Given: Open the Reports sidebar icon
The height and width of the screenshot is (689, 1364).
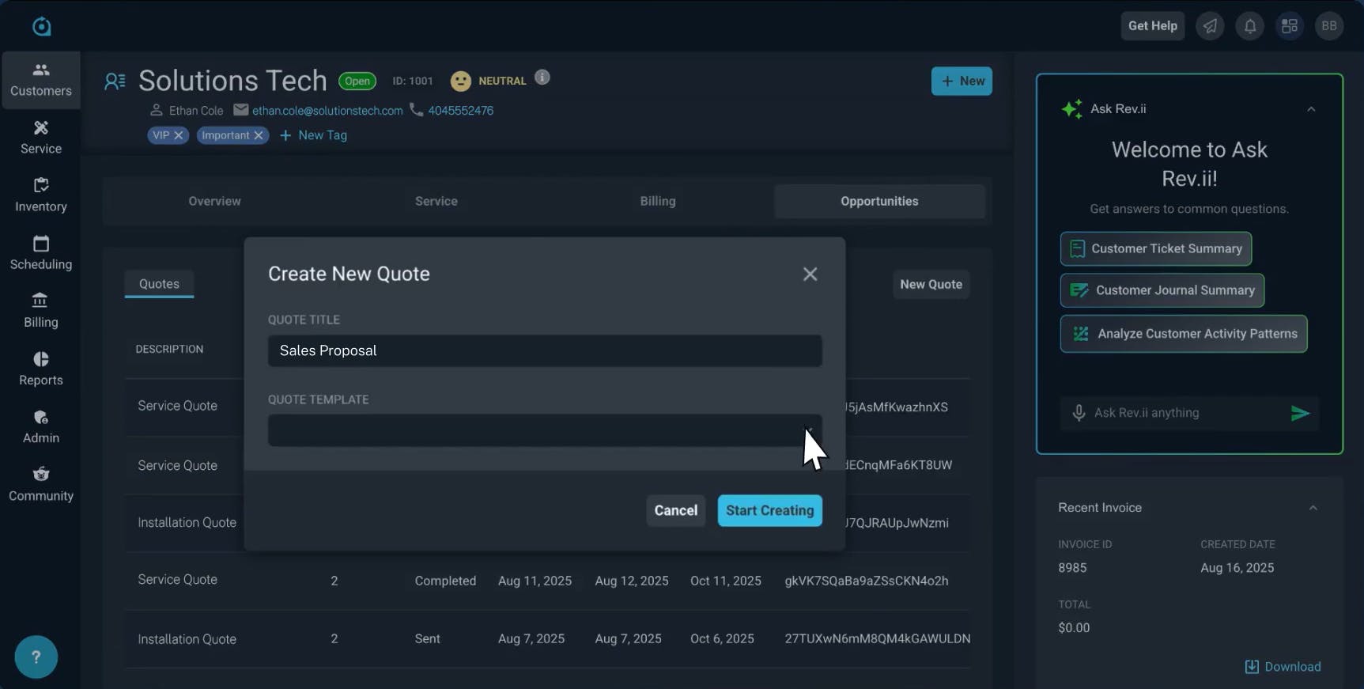Looking at the screenshot, I should click(41, 368).
